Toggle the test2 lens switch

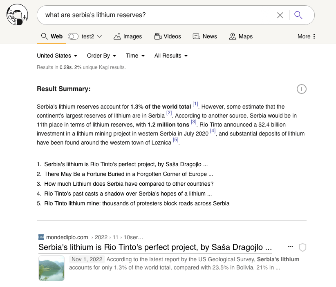(73, 36)
